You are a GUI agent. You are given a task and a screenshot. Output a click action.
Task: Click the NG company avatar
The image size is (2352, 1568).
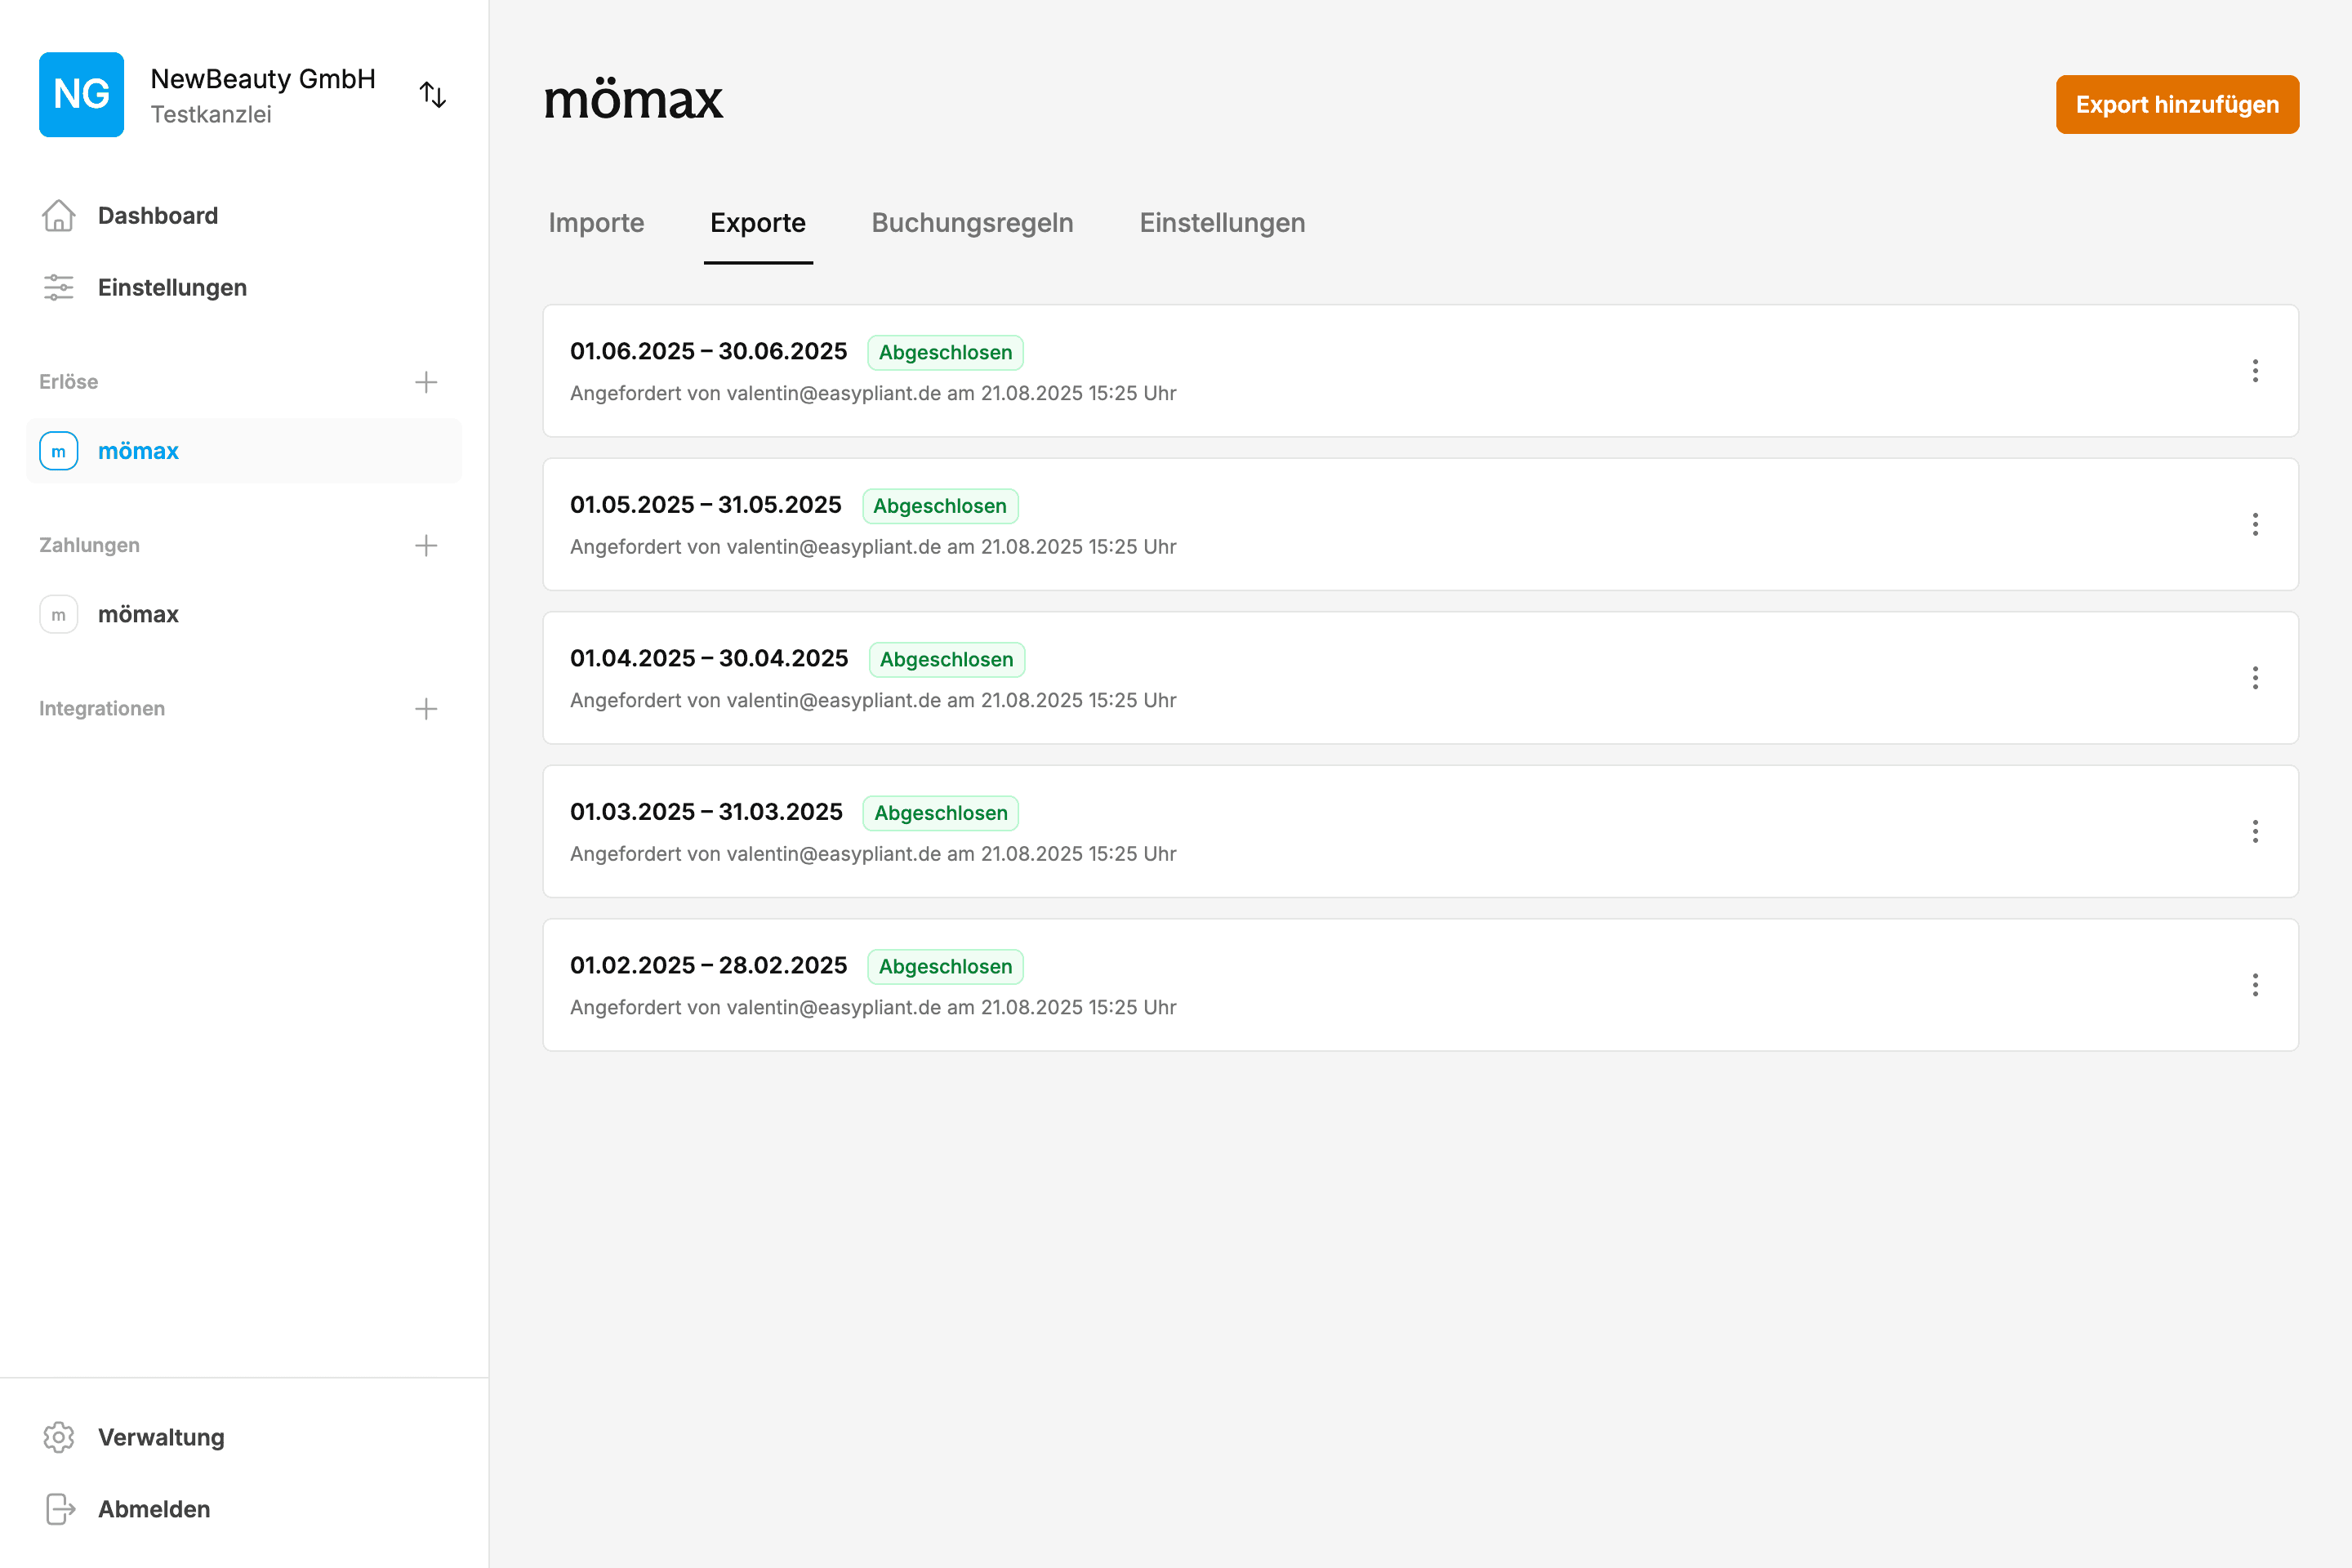[x=81, y=94]
